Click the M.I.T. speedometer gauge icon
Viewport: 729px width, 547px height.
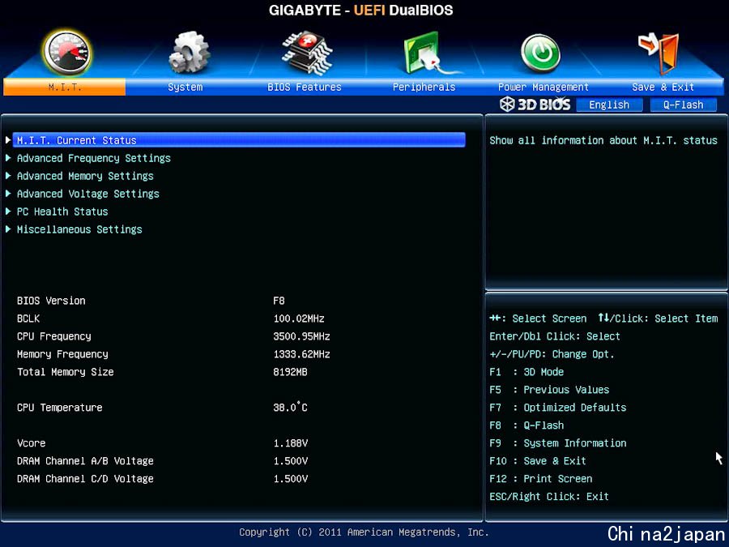66,53
